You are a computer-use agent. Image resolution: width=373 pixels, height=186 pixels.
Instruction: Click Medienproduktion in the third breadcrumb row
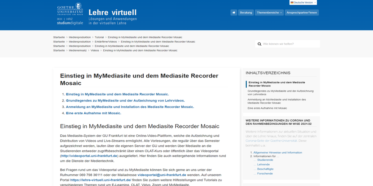click(80, 46)
